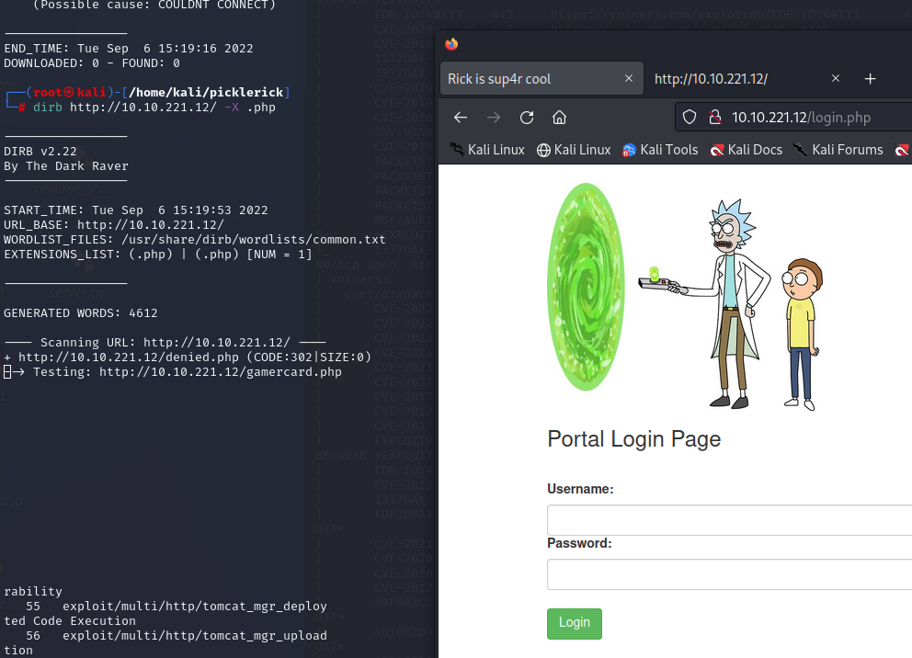Focus the Username input field
The width and height of the screenshot is (912, 658).
click(728, 519)
